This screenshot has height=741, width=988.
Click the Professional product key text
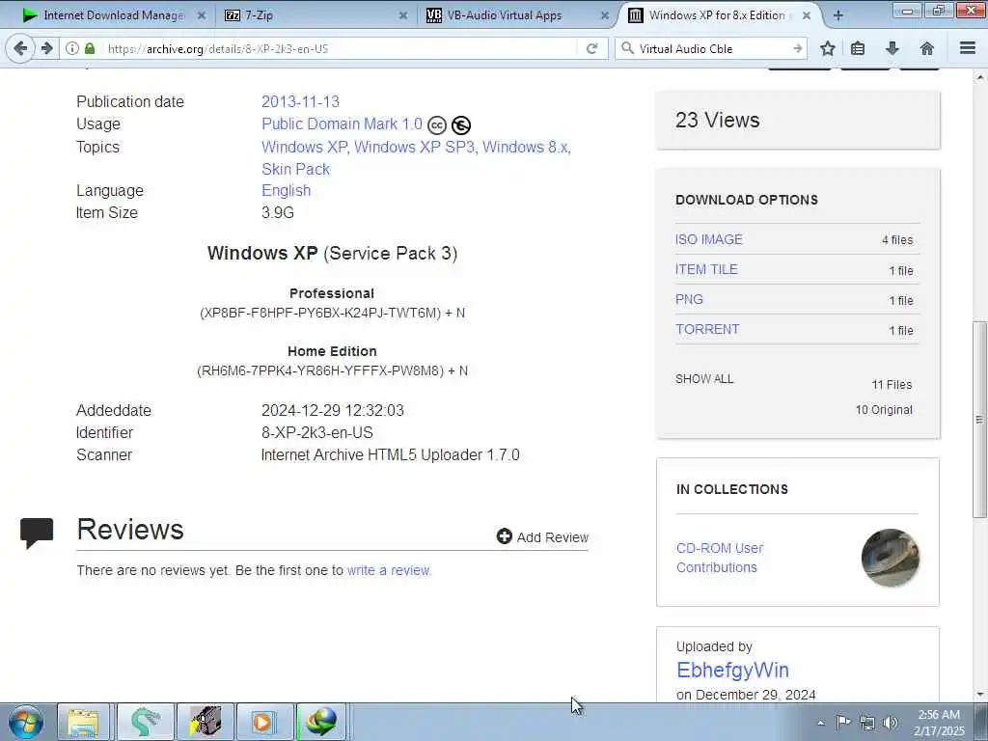(x=332, y=313)
